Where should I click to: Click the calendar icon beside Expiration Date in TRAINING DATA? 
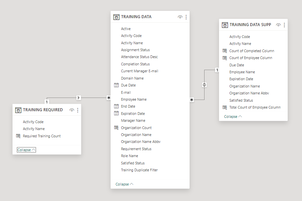click(x=116, y=113)
